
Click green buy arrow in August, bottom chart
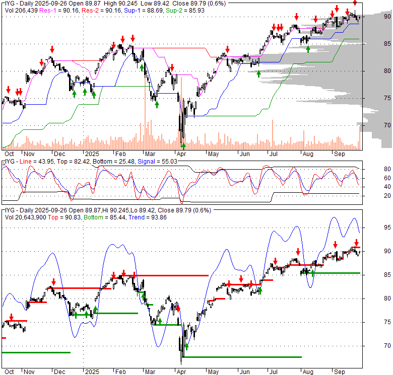point(312,273)
